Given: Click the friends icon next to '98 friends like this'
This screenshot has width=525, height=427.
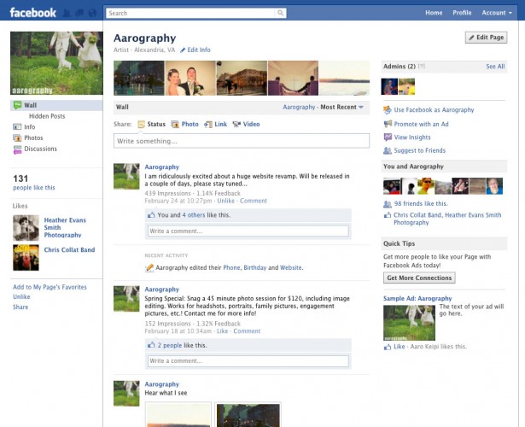Looking at the screenshot, I should tap(388, 204).
